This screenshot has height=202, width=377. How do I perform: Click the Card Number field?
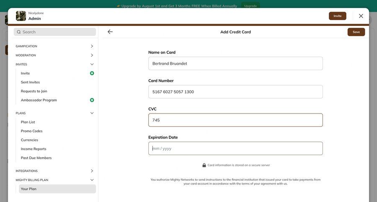(235, 92)
